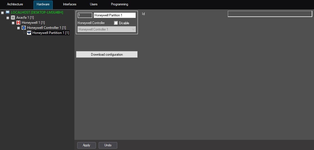Open the Honeywell Controller 1 dropdown
The height and width of the screenshot is (150, 314).
pos(107,29)
